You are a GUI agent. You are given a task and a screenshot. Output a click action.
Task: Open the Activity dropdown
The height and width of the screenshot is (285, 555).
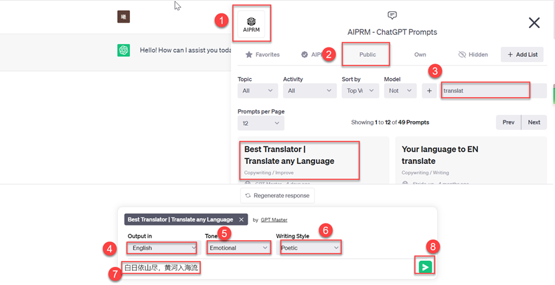click(x=310, y=91)
